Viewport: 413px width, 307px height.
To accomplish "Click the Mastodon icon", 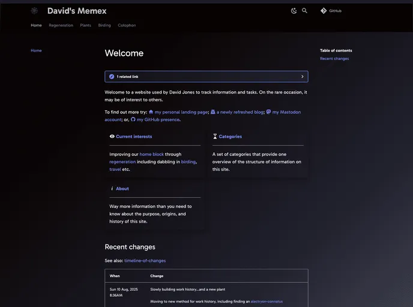I will tap(269, 112).
